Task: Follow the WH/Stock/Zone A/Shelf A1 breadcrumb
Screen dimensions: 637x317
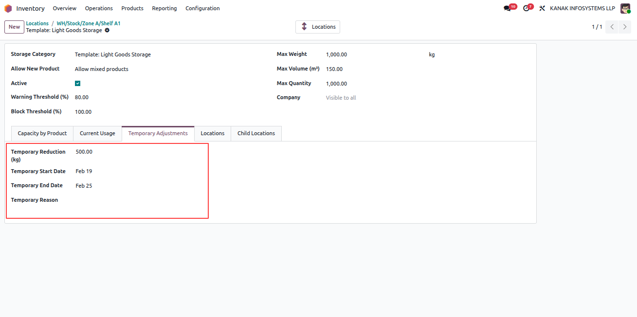Action: (89, 23)
